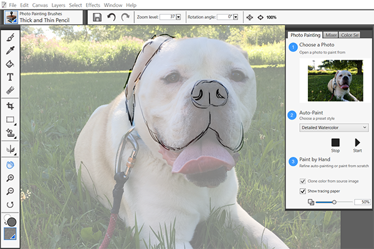Image resolution: width=374 pixels, height=249 pixels.
Task: Click the Zoom In magnifier tool
Action: (10, 178)
